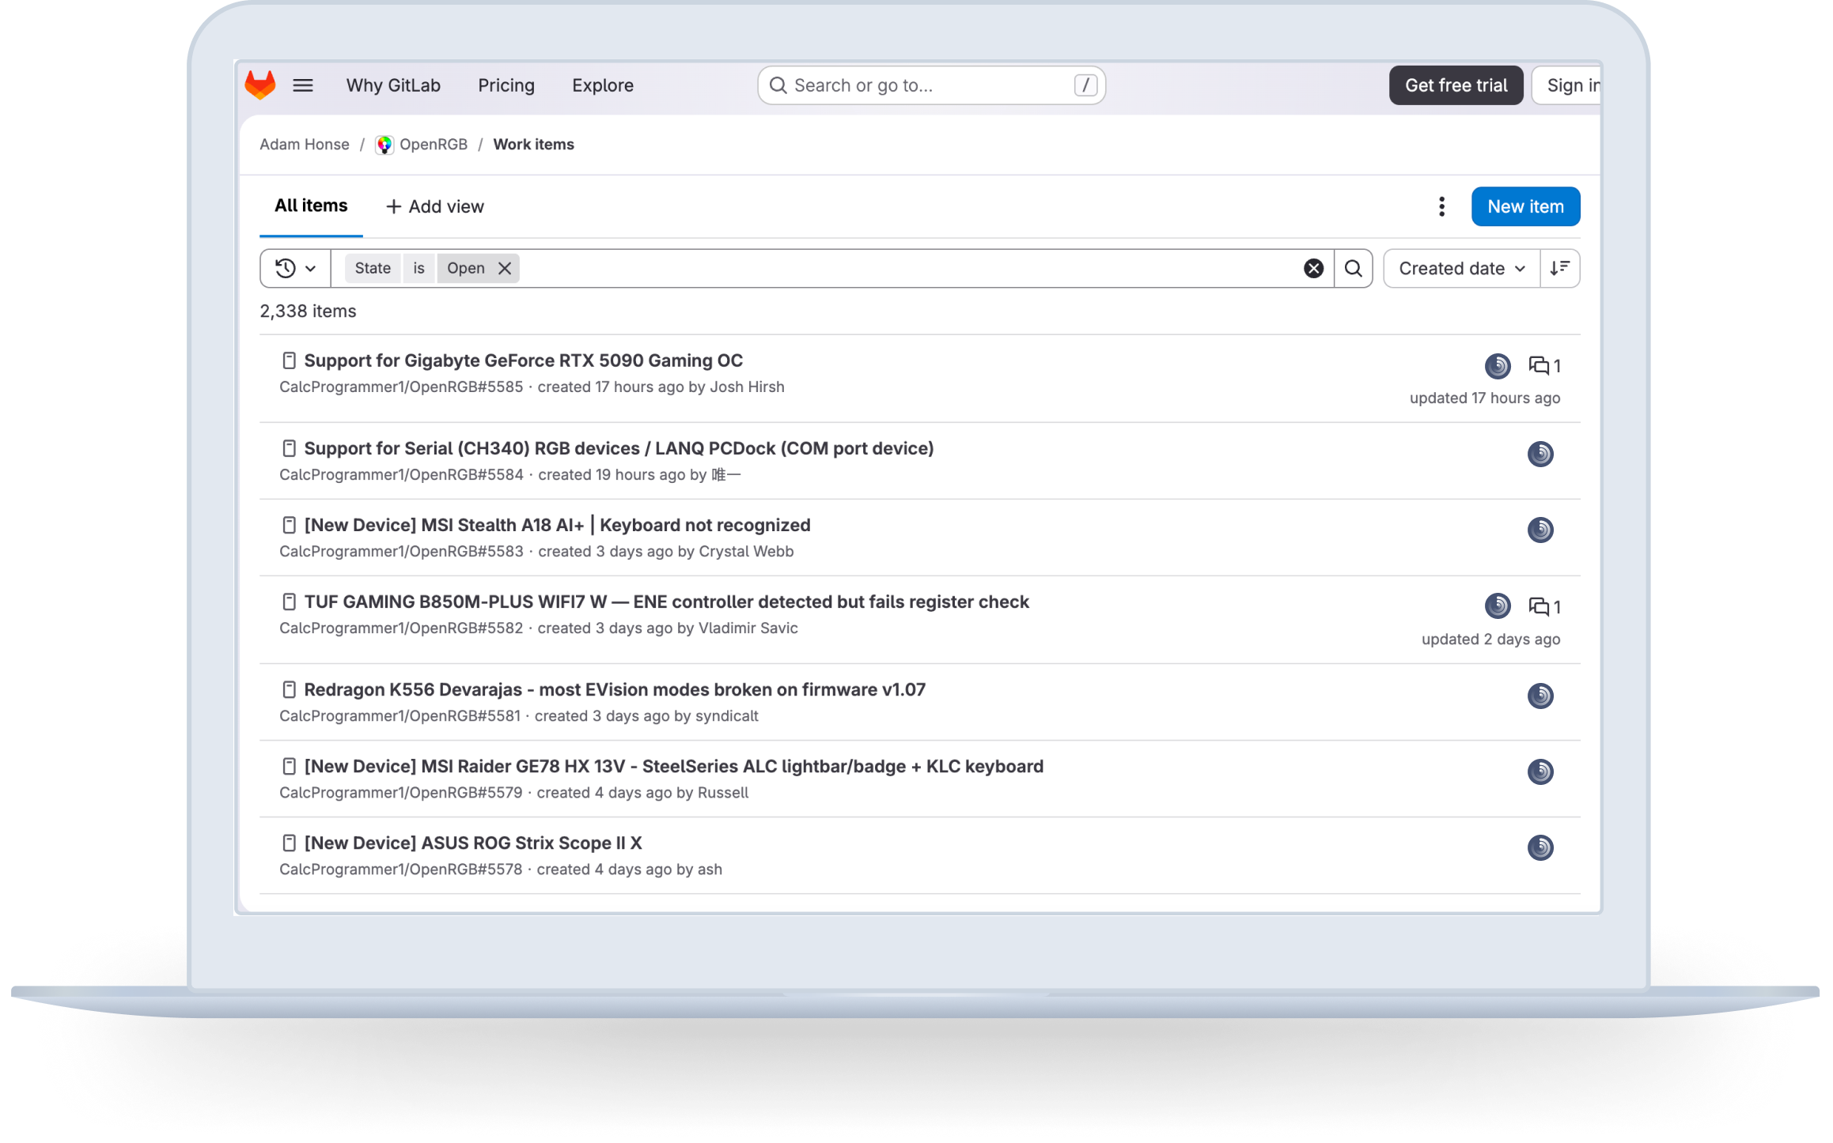Click assignee avatar on RTX 5090 Gaming OC row
The image size is (1833, 1143).
pos(1497,366)
